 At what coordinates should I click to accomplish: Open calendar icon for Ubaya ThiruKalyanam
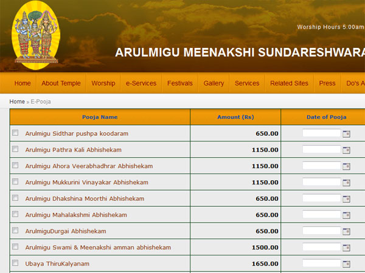click(346, 264)
